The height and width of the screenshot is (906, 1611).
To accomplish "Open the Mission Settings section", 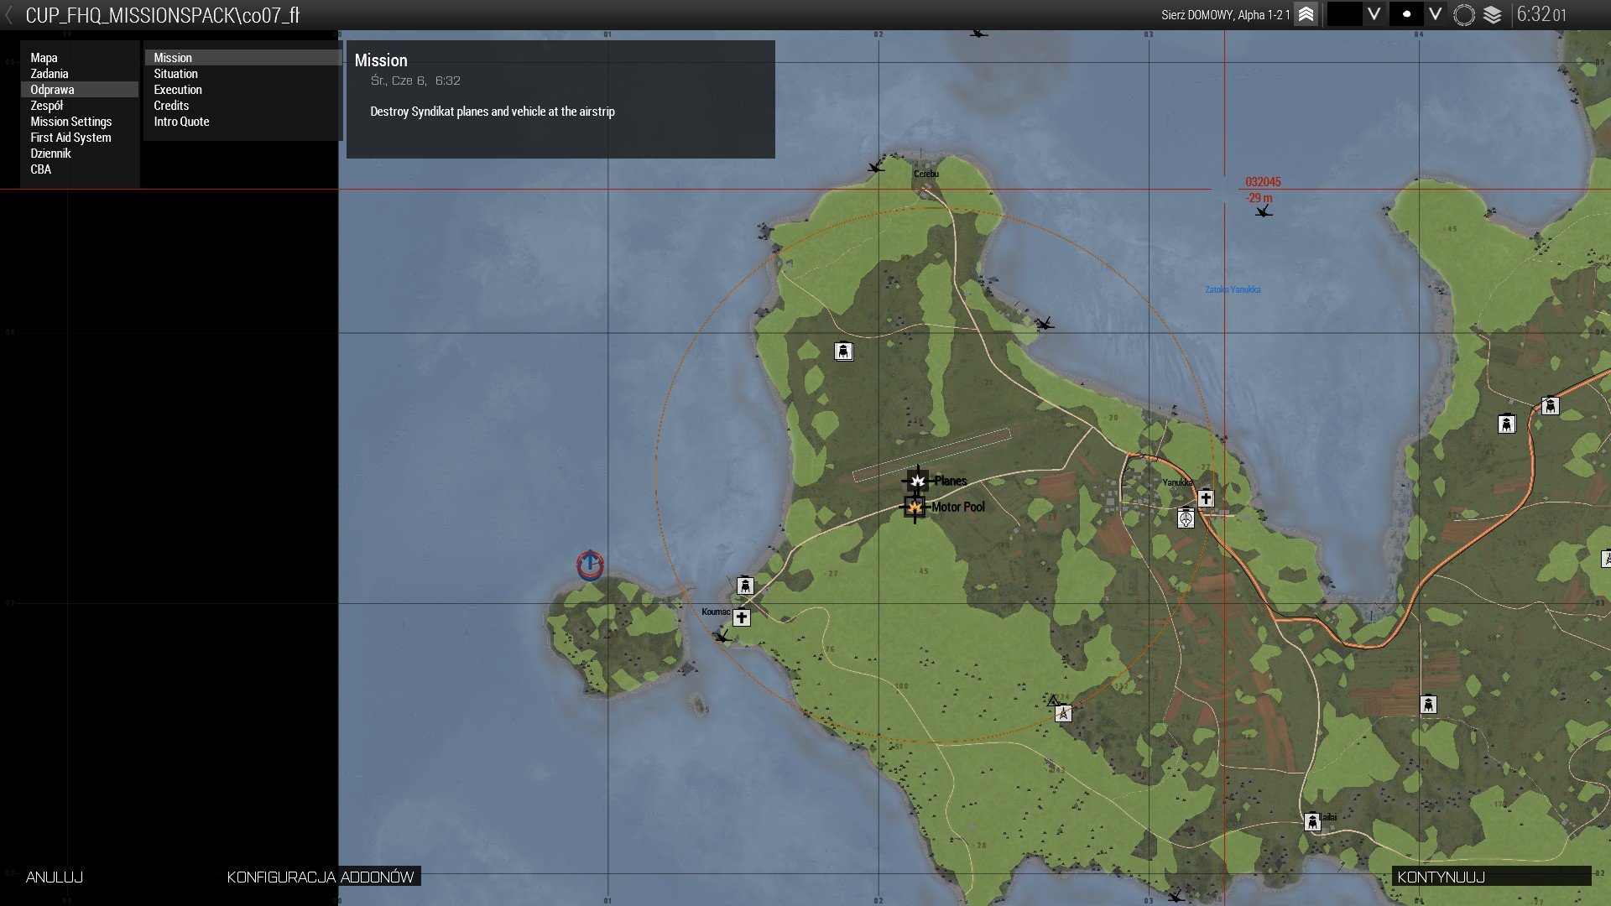I will click(70, 122).
